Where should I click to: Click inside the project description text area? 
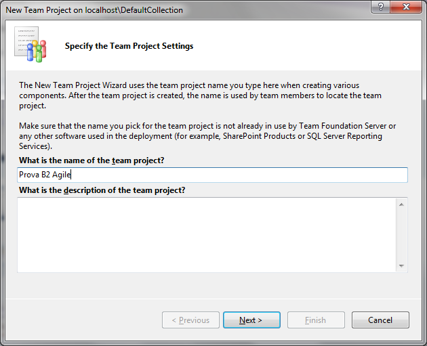pyautogui.click(x=207, y=235)
